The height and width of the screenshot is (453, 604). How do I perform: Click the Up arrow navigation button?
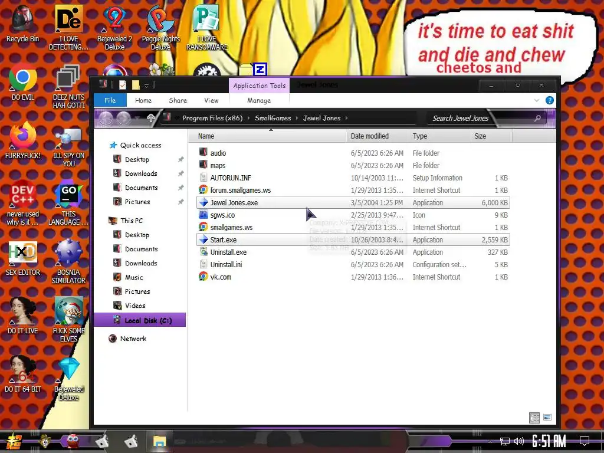click(150, 118)
